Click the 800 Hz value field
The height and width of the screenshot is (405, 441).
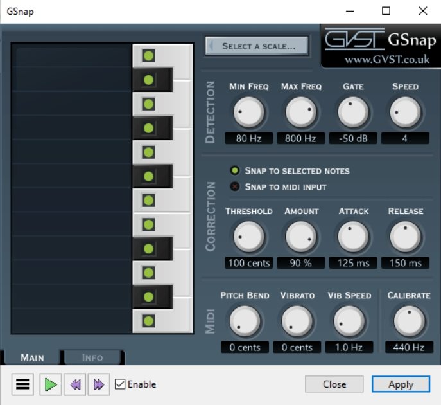301,138
